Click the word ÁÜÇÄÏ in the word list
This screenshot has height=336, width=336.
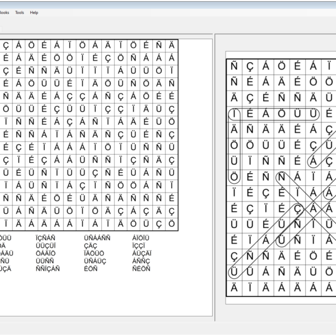tap(142, 253)
